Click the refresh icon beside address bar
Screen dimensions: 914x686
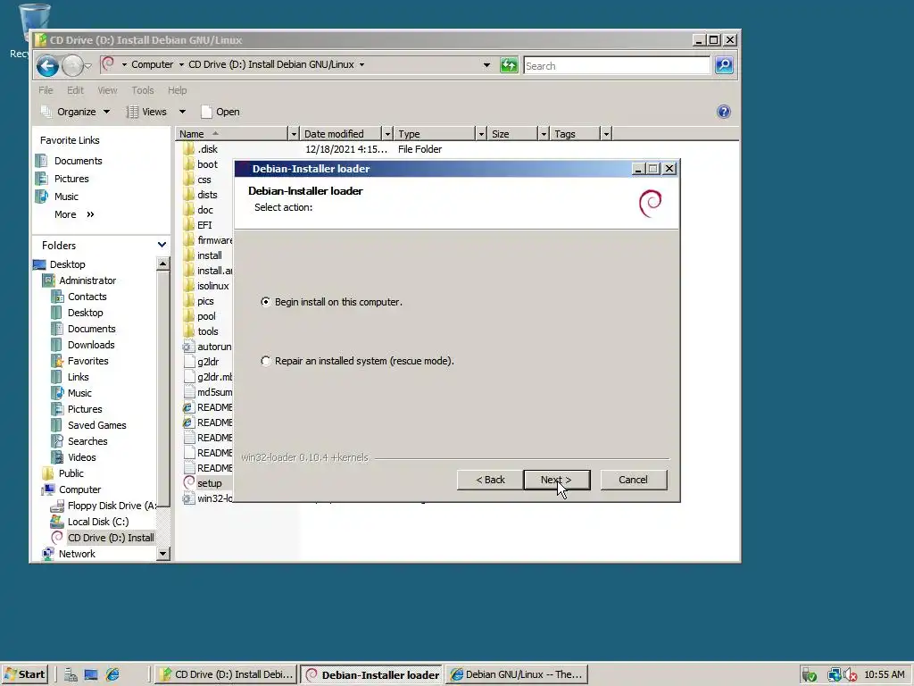click(x=509, y=65)
